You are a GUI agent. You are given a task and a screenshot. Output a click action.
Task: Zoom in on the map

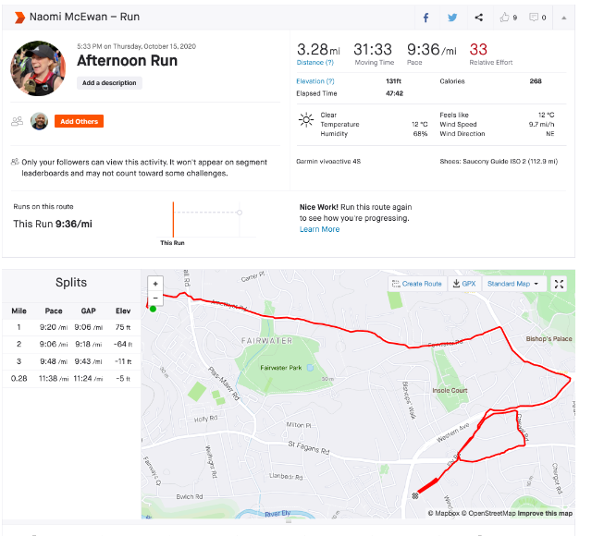tap(154, 284)
